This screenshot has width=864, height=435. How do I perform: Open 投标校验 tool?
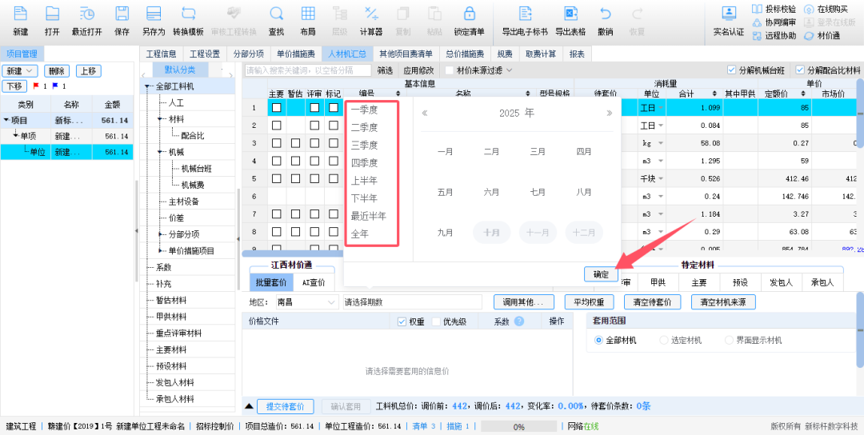click(x=774, y=9)
